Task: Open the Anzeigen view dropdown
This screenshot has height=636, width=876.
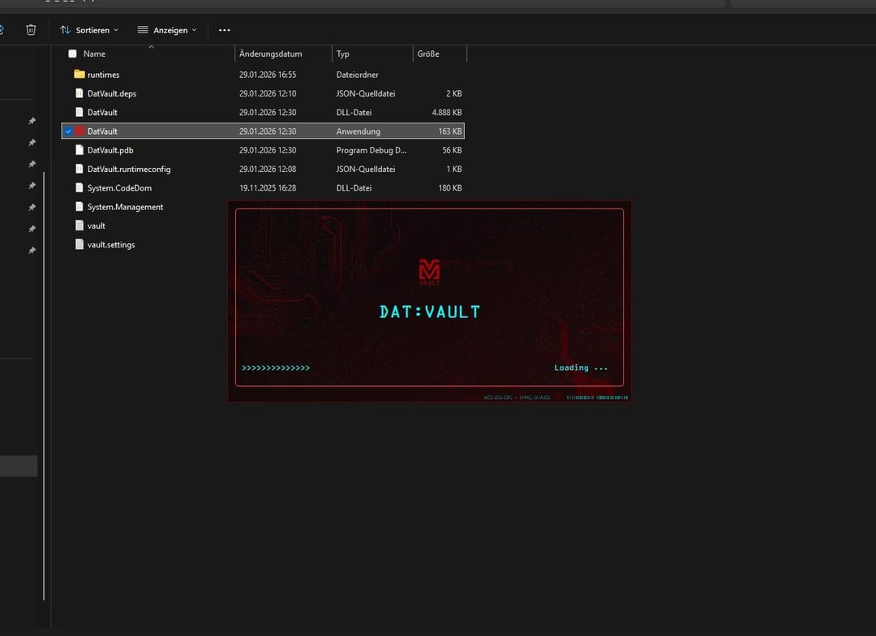Action: [x=166, y=30]
